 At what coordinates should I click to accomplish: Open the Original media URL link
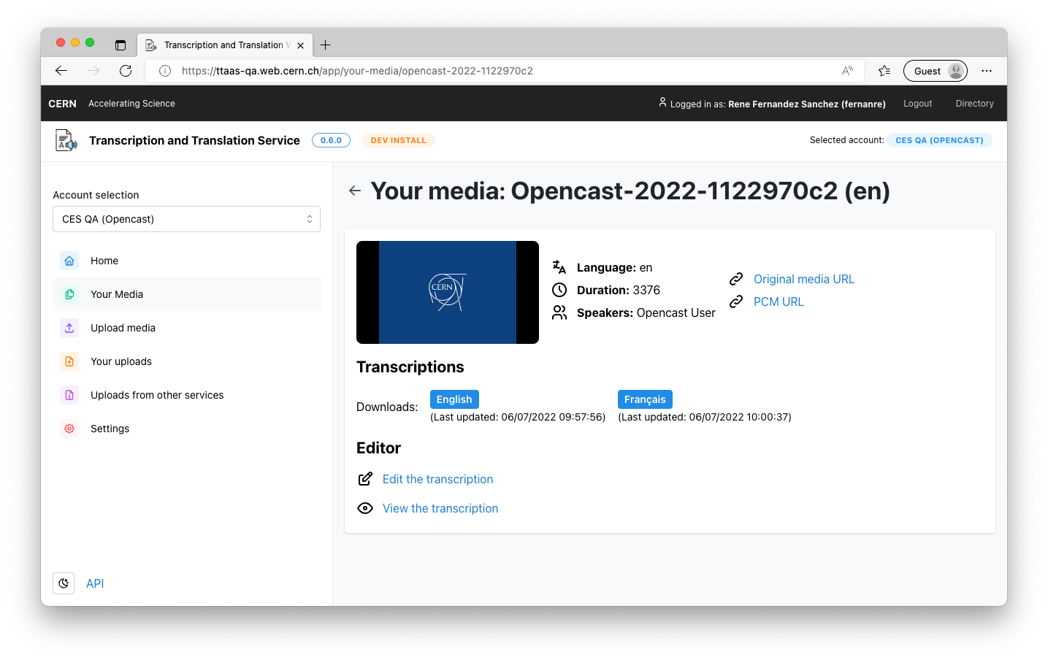click(804, 279)
